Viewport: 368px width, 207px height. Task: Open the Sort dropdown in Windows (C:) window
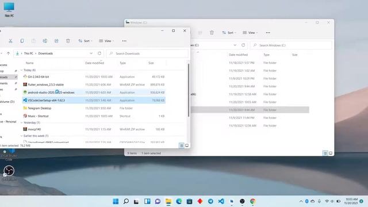229,33
